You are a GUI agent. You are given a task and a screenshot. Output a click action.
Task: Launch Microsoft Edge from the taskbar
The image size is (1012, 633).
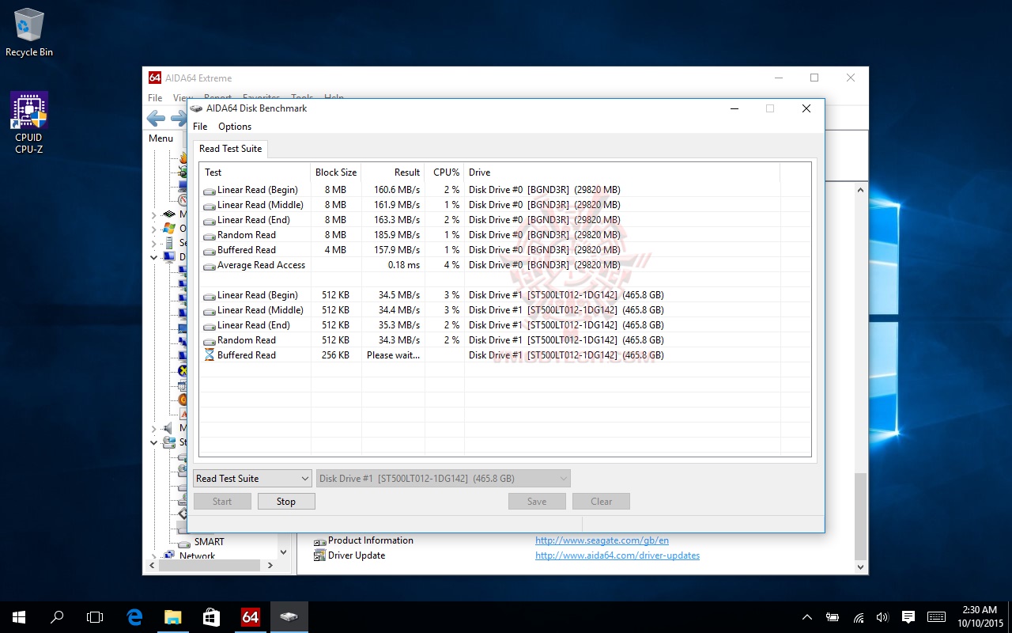[x=134, y=617]
